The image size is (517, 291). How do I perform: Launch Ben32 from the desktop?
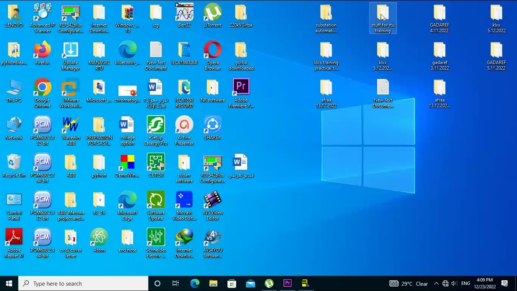(184, 15)
